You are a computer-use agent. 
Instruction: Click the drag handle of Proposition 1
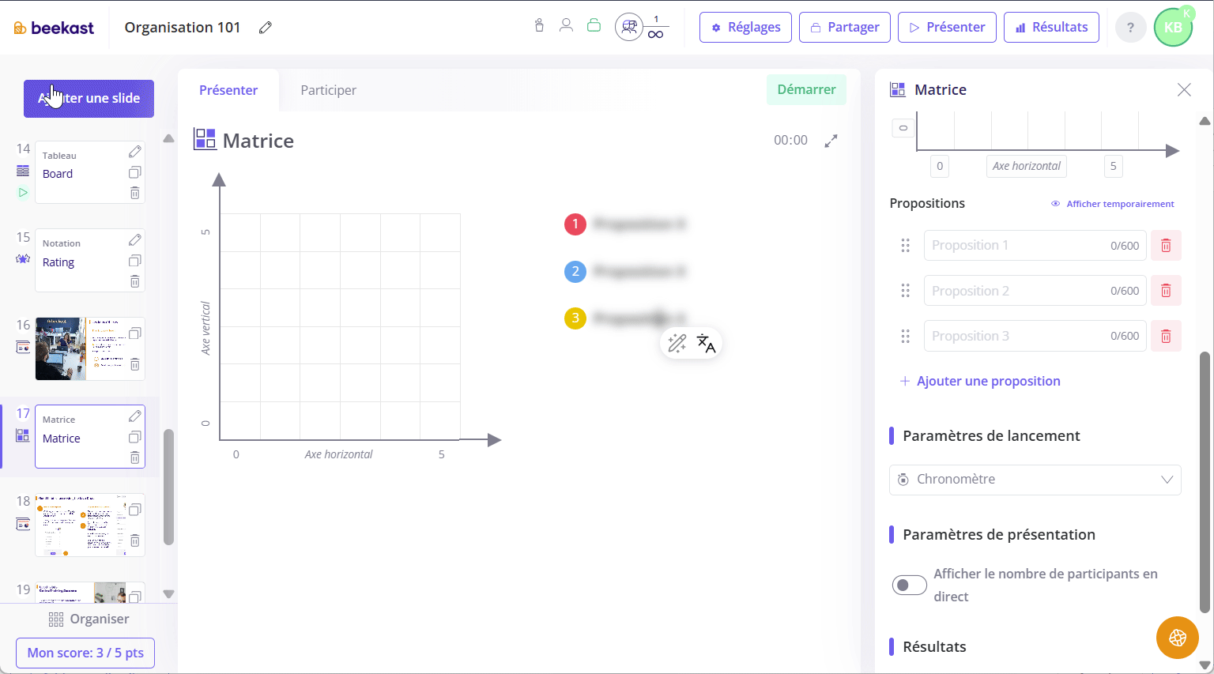(906, 246)
